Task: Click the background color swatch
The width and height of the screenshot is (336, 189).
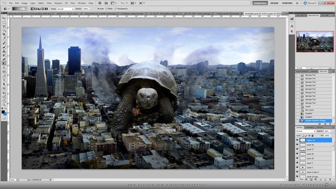Action: (x=5, y=114)
